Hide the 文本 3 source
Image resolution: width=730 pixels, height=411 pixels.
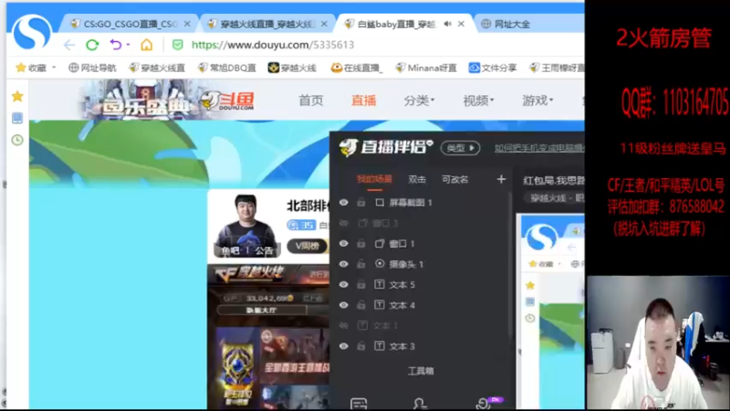(344, 346)
